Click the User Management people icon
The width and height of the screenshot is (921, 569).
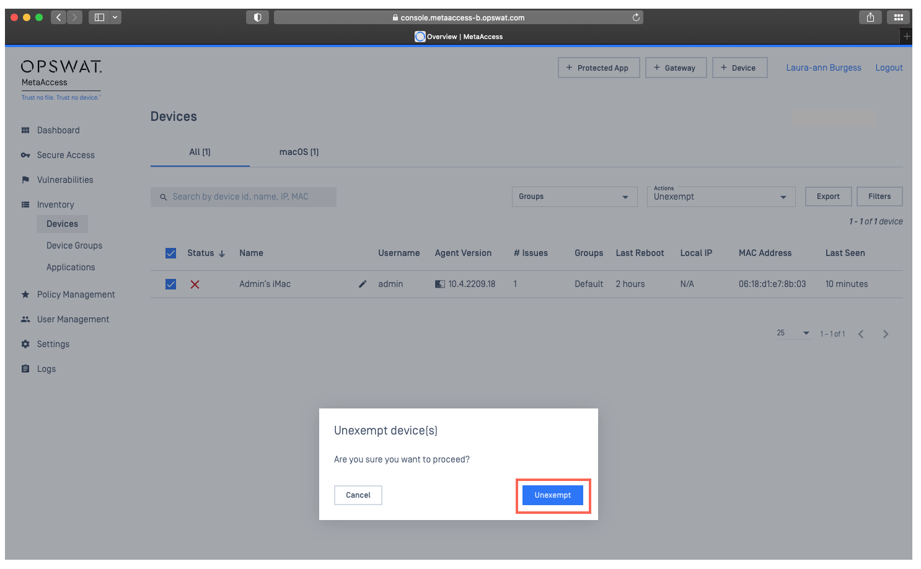[x=25, y=319]
